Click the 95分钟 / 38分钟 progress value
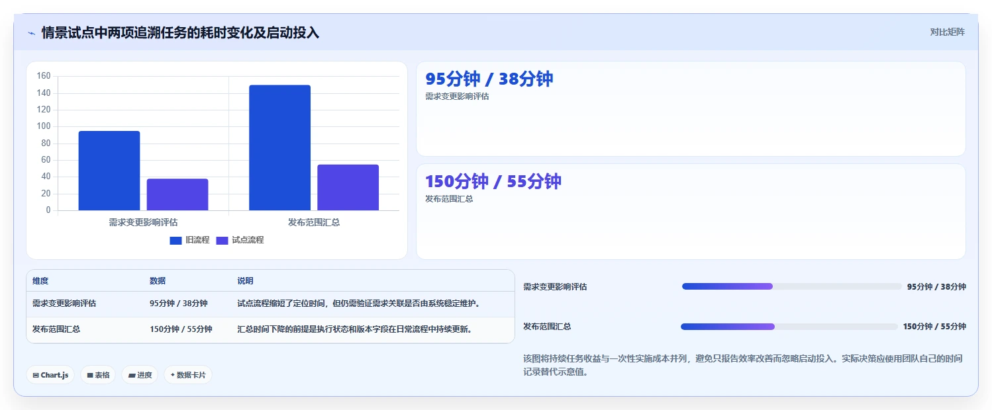The width and height of the screenshot is (992, 410). (x=936, y=287)
